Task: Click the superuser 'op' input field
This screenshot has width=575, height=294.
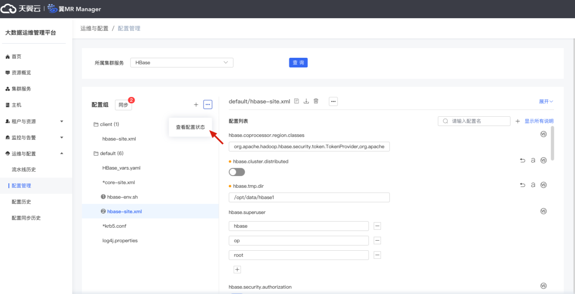Action: [299, 241]
